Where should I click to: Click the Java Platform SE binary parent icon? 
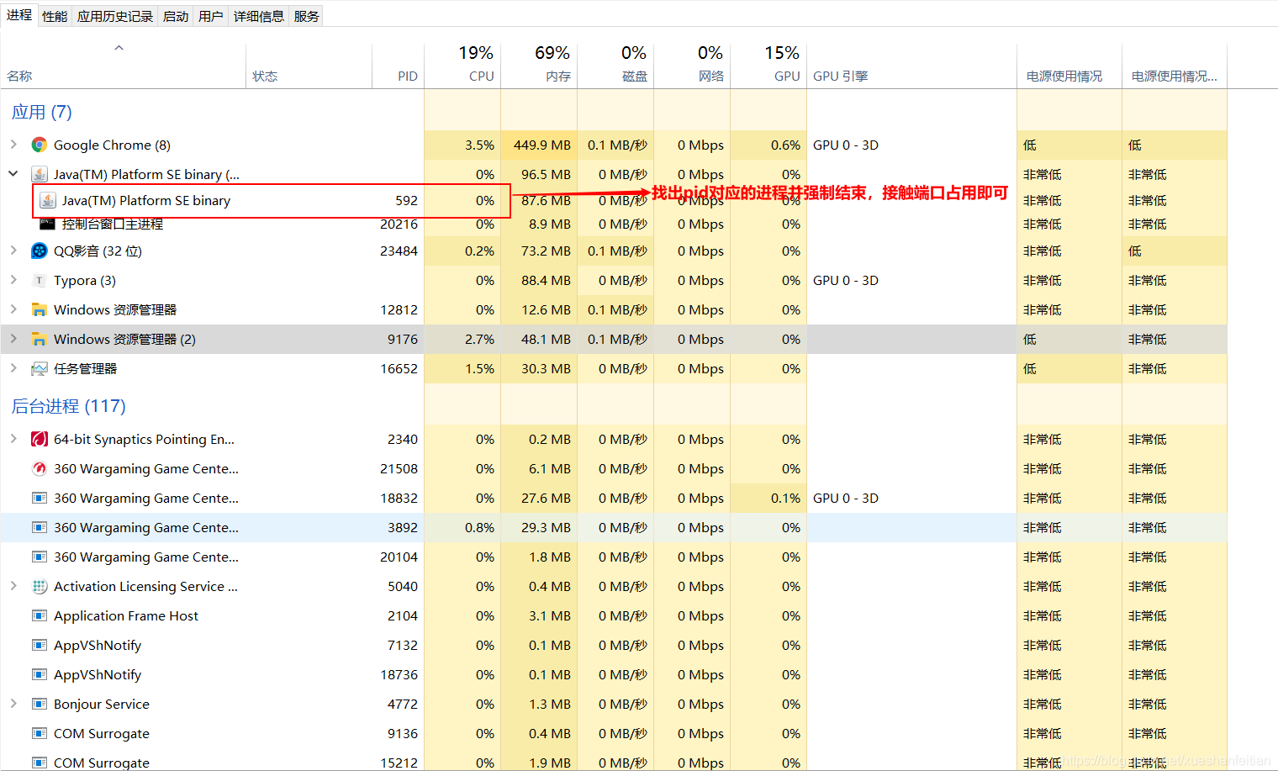click(x=39, y=174)
